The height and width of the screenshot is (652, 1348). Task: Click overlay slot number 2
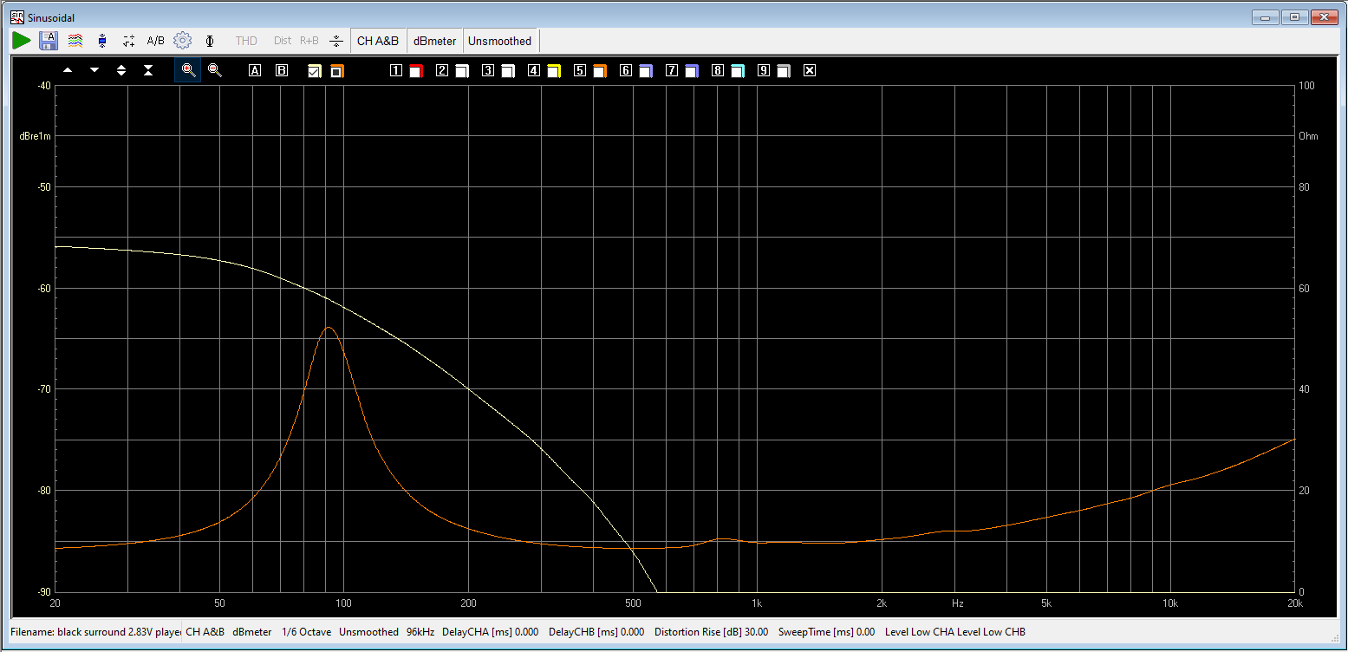[x=442, y=70]
